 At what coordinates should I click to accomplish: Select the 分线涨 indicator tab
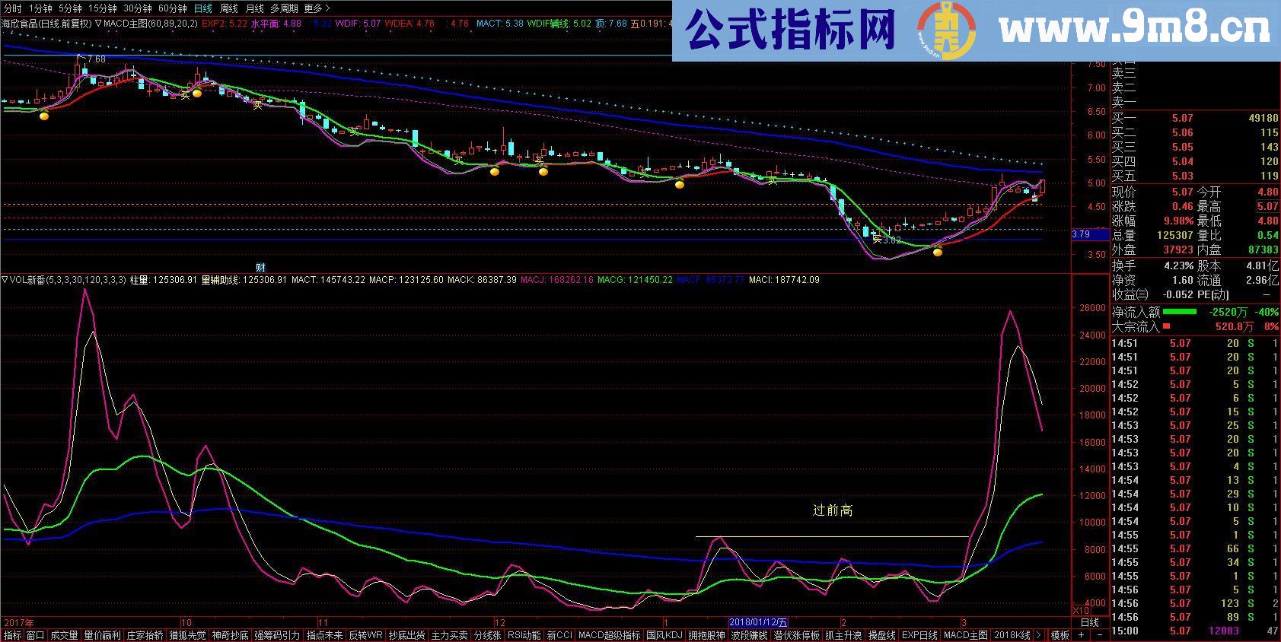[487, 635]
